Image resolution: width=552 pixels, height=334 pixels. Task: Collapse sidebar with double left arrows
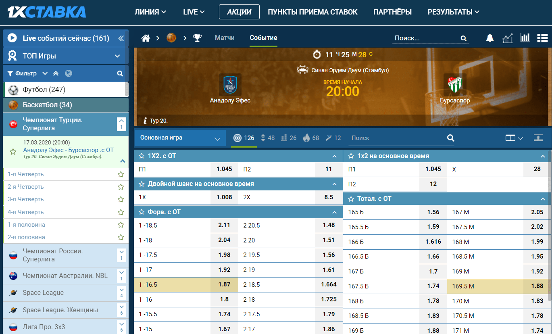click(121, 38)
